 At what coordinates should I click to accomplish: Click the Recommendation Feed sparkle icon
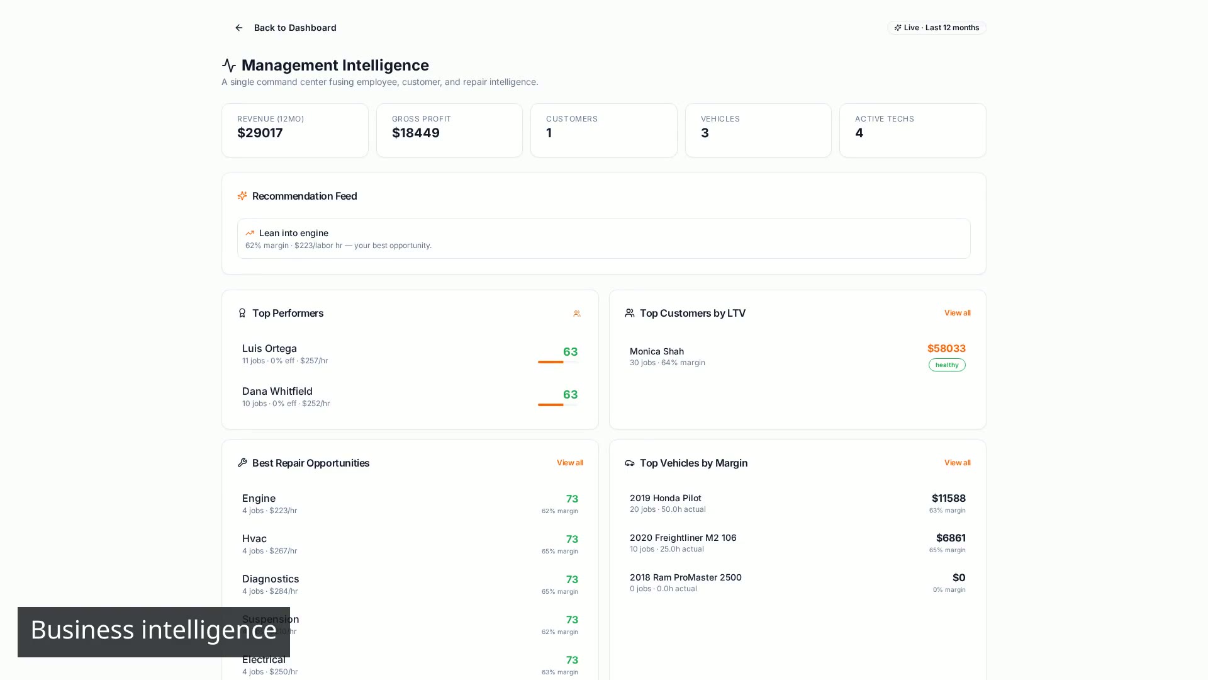242,196
